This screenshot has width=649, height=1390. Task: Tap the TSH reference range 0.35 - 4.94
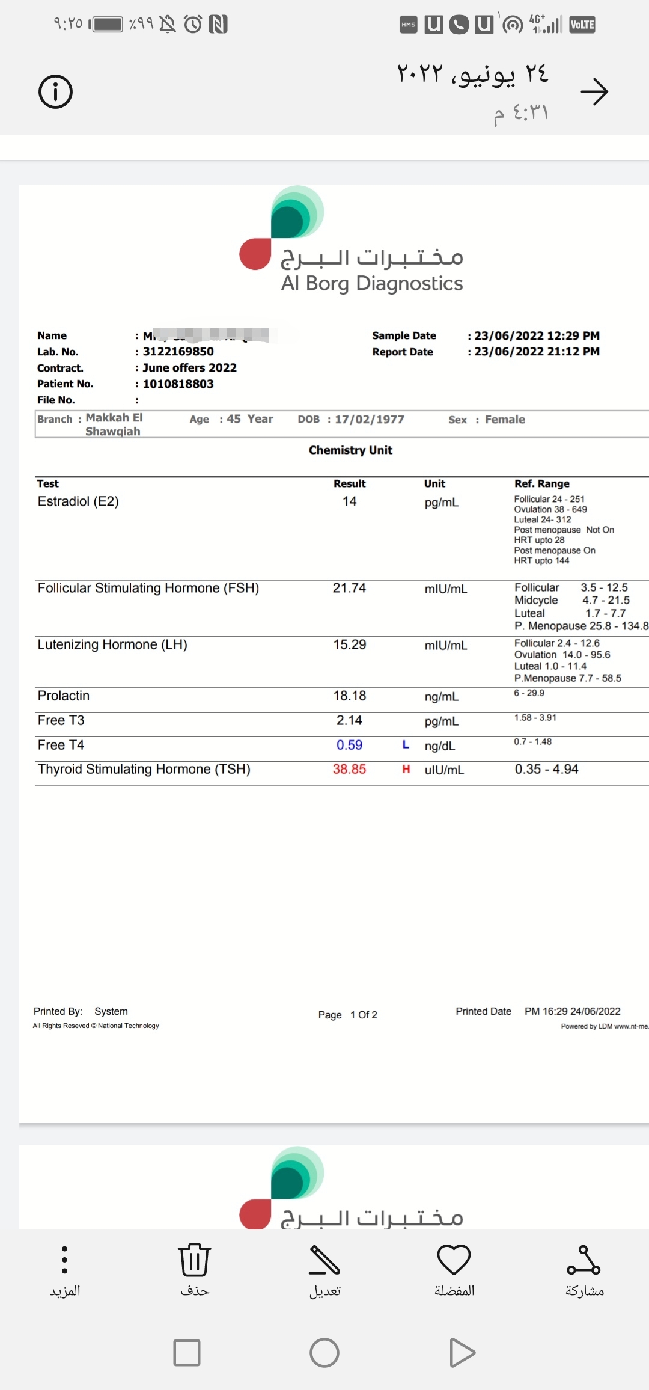tap(546, 769)
